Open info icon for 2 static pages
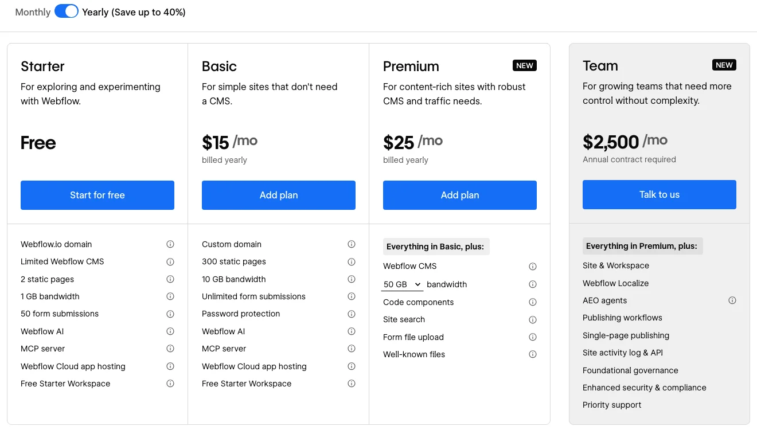 tap(170, 279)
